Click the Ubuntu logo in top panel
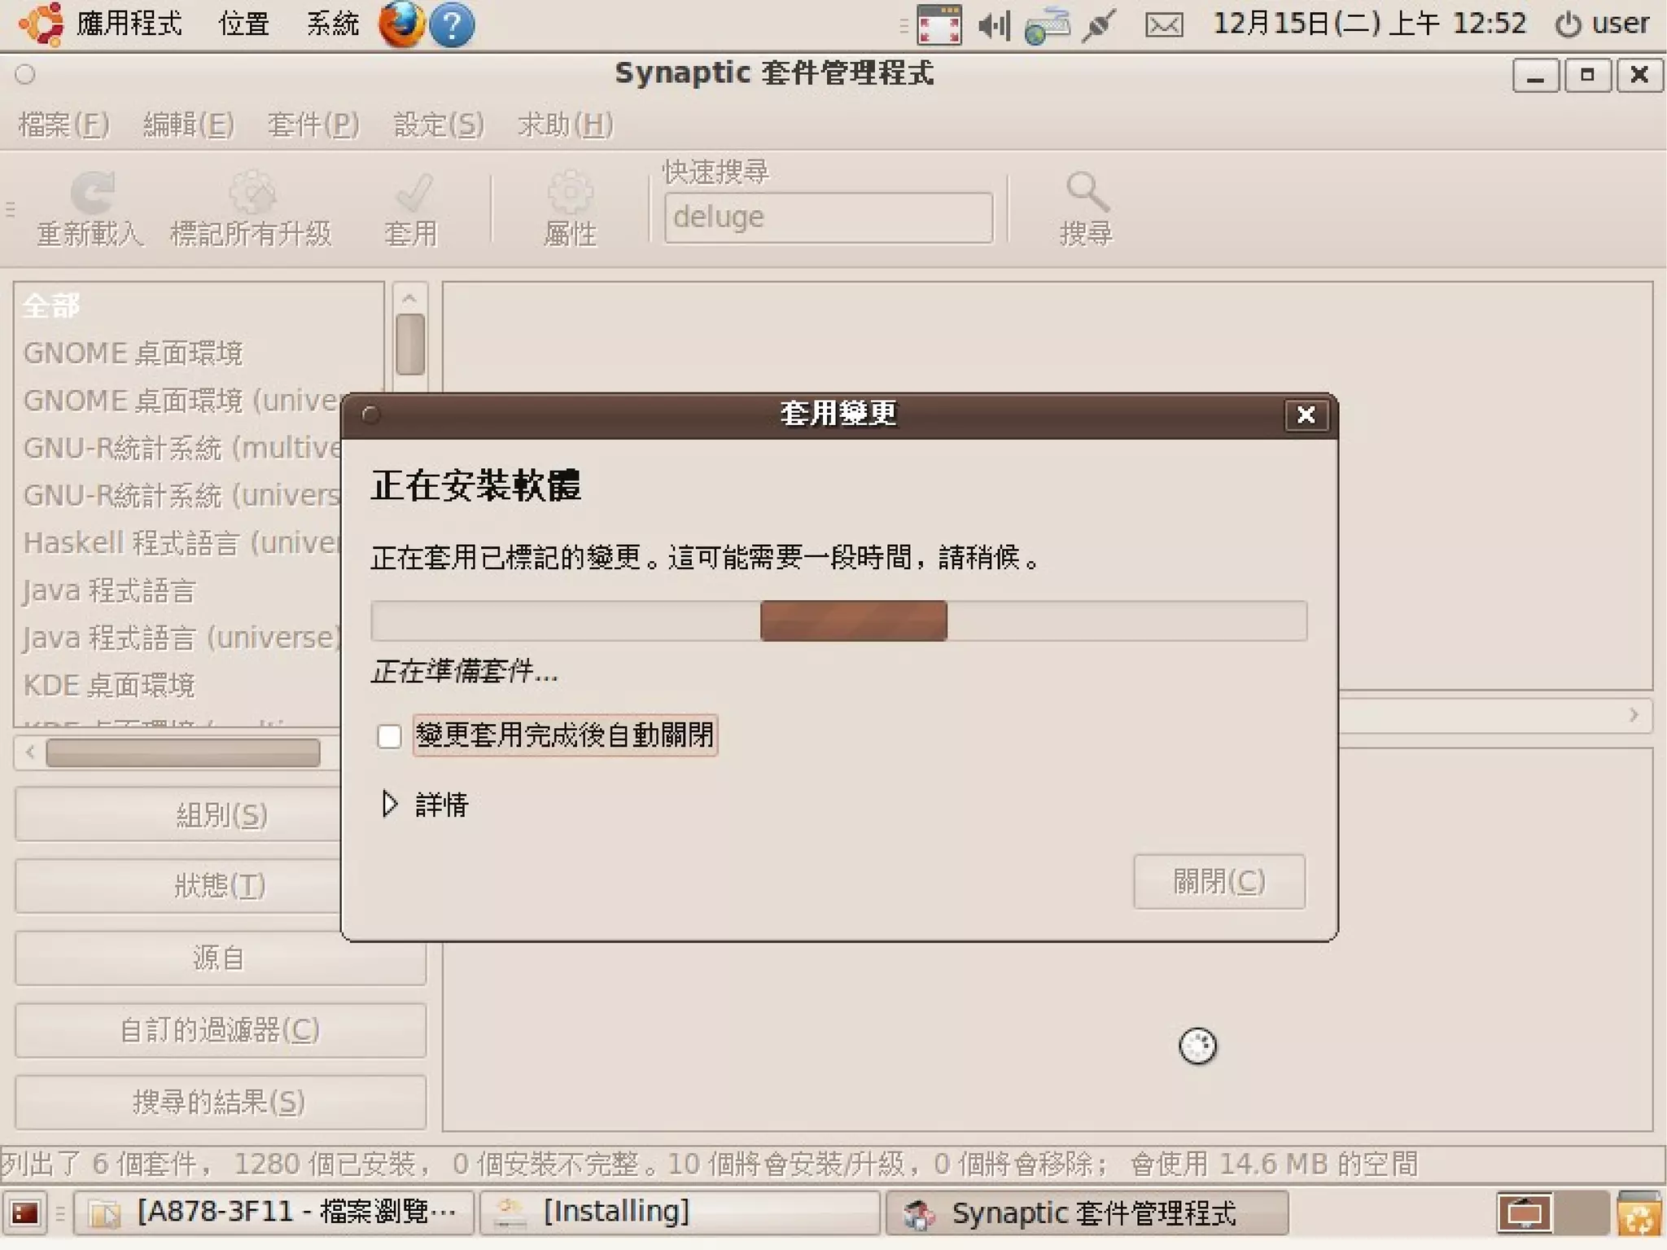The height and width of the screenshot is (1250, 1667). [42, 24]
